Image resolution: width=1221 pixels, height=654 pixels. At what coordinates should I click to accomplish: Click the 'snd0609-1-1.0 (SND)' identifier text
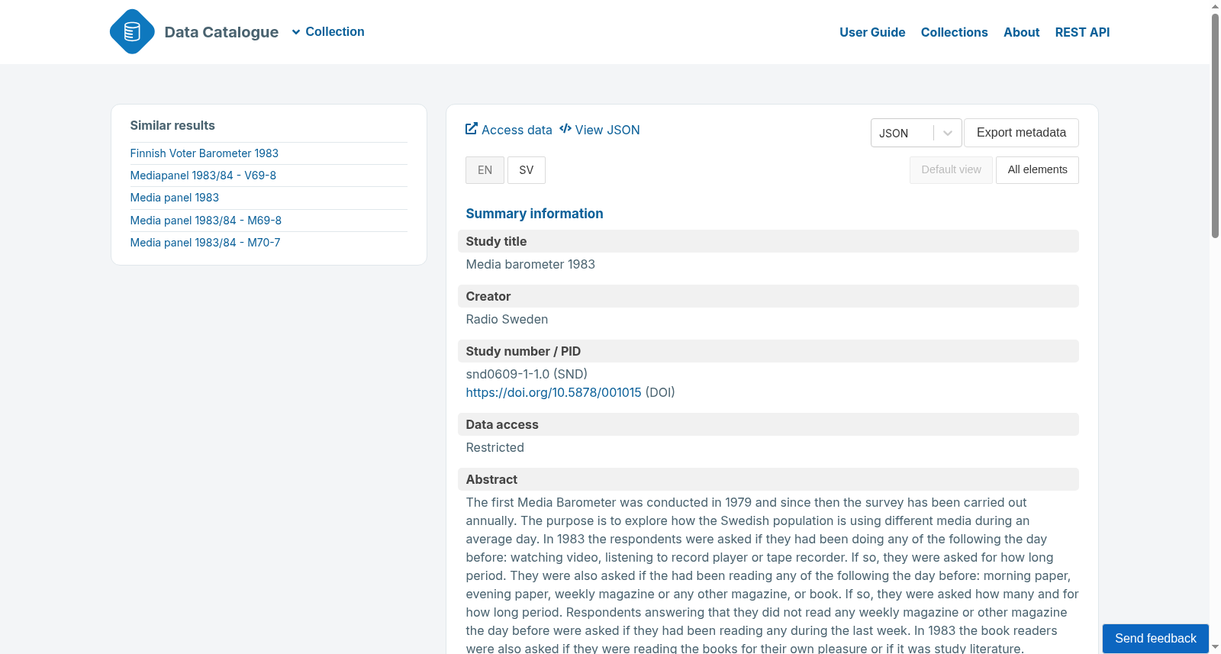tap(527, 374)
